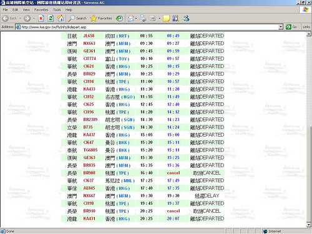Click flight number NX667

89,196
